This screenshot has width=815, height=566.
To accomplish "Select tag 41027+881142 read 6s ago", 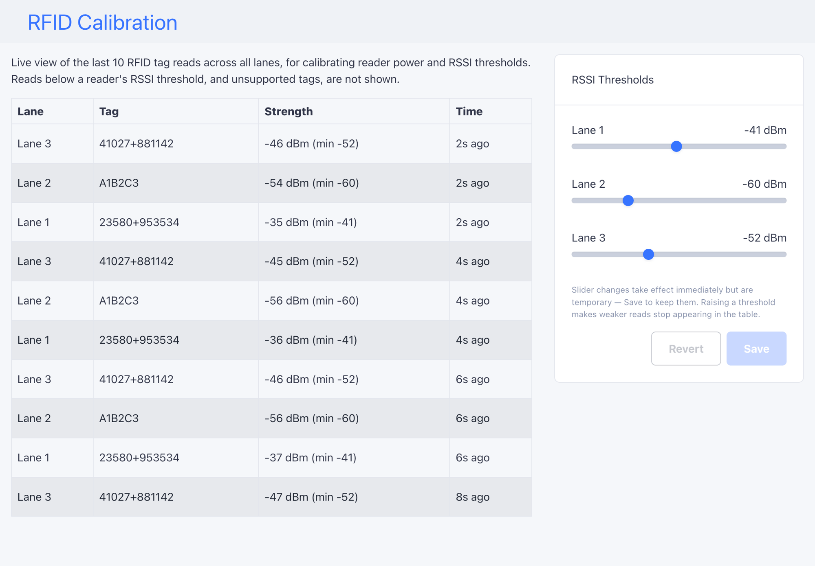I will (176, 379).
